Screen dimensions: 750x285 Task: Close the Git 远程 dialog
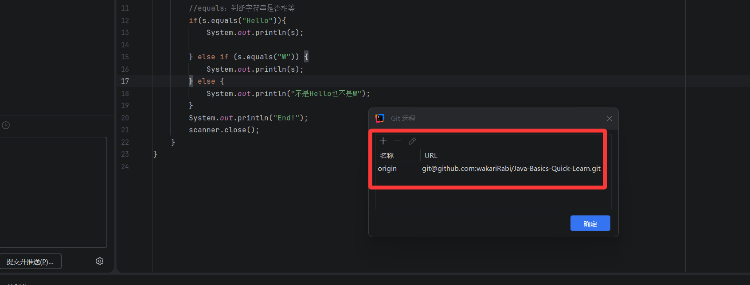coord(609,119)
